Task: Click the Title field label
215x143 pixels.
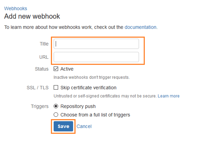Action: coord(44,44)
